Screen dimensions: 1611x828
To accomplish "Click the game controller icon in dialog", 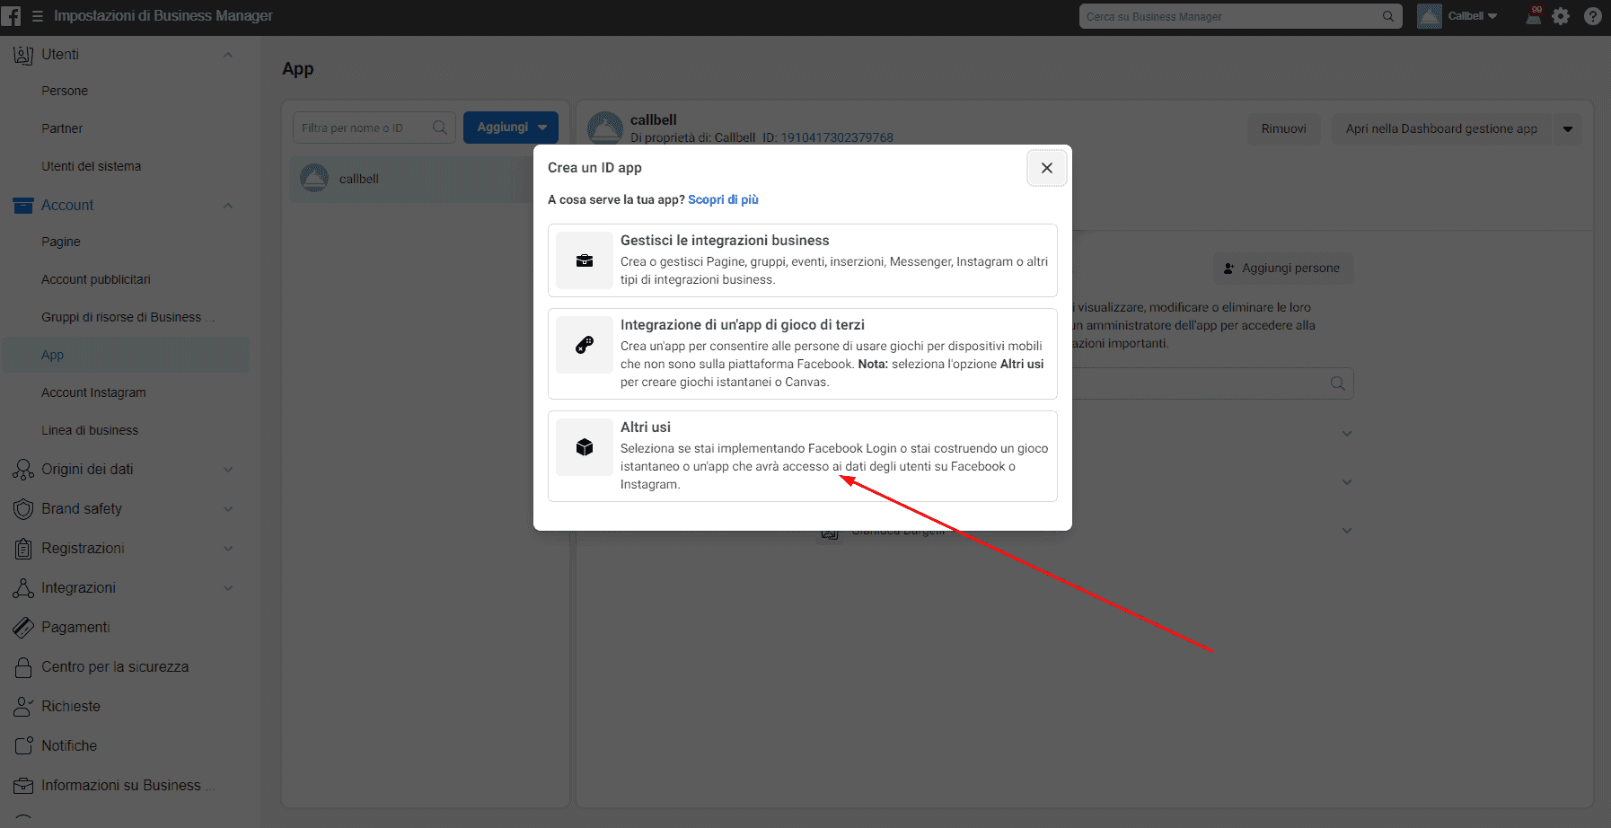I will click(585, 345).
